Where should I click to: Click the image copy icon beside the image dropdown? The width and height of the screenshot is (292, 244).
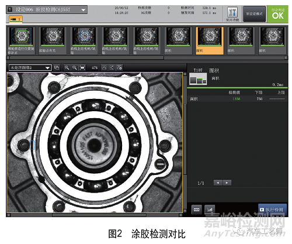pos(57,68)
